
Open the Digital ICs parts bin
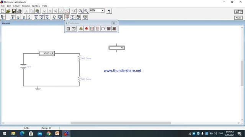pos(47,17)
